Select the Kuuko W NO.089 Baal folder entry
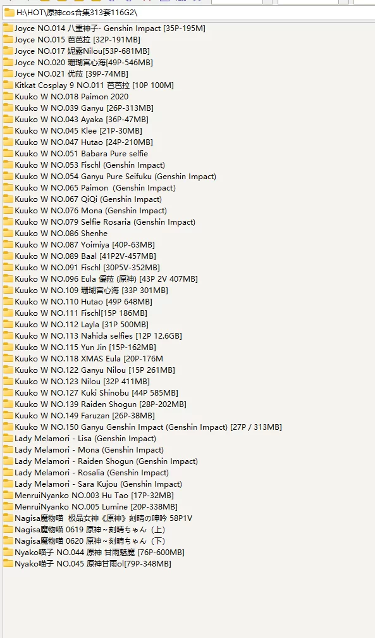 [85, 256]
